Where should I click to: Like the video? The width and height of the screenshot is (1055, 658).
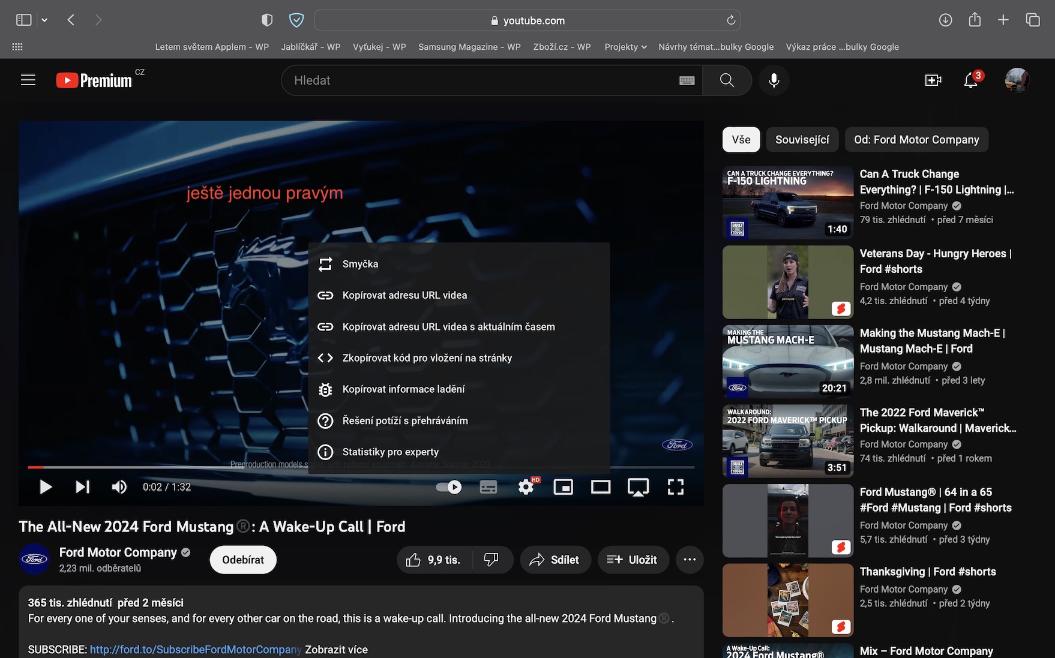(434, 560)
